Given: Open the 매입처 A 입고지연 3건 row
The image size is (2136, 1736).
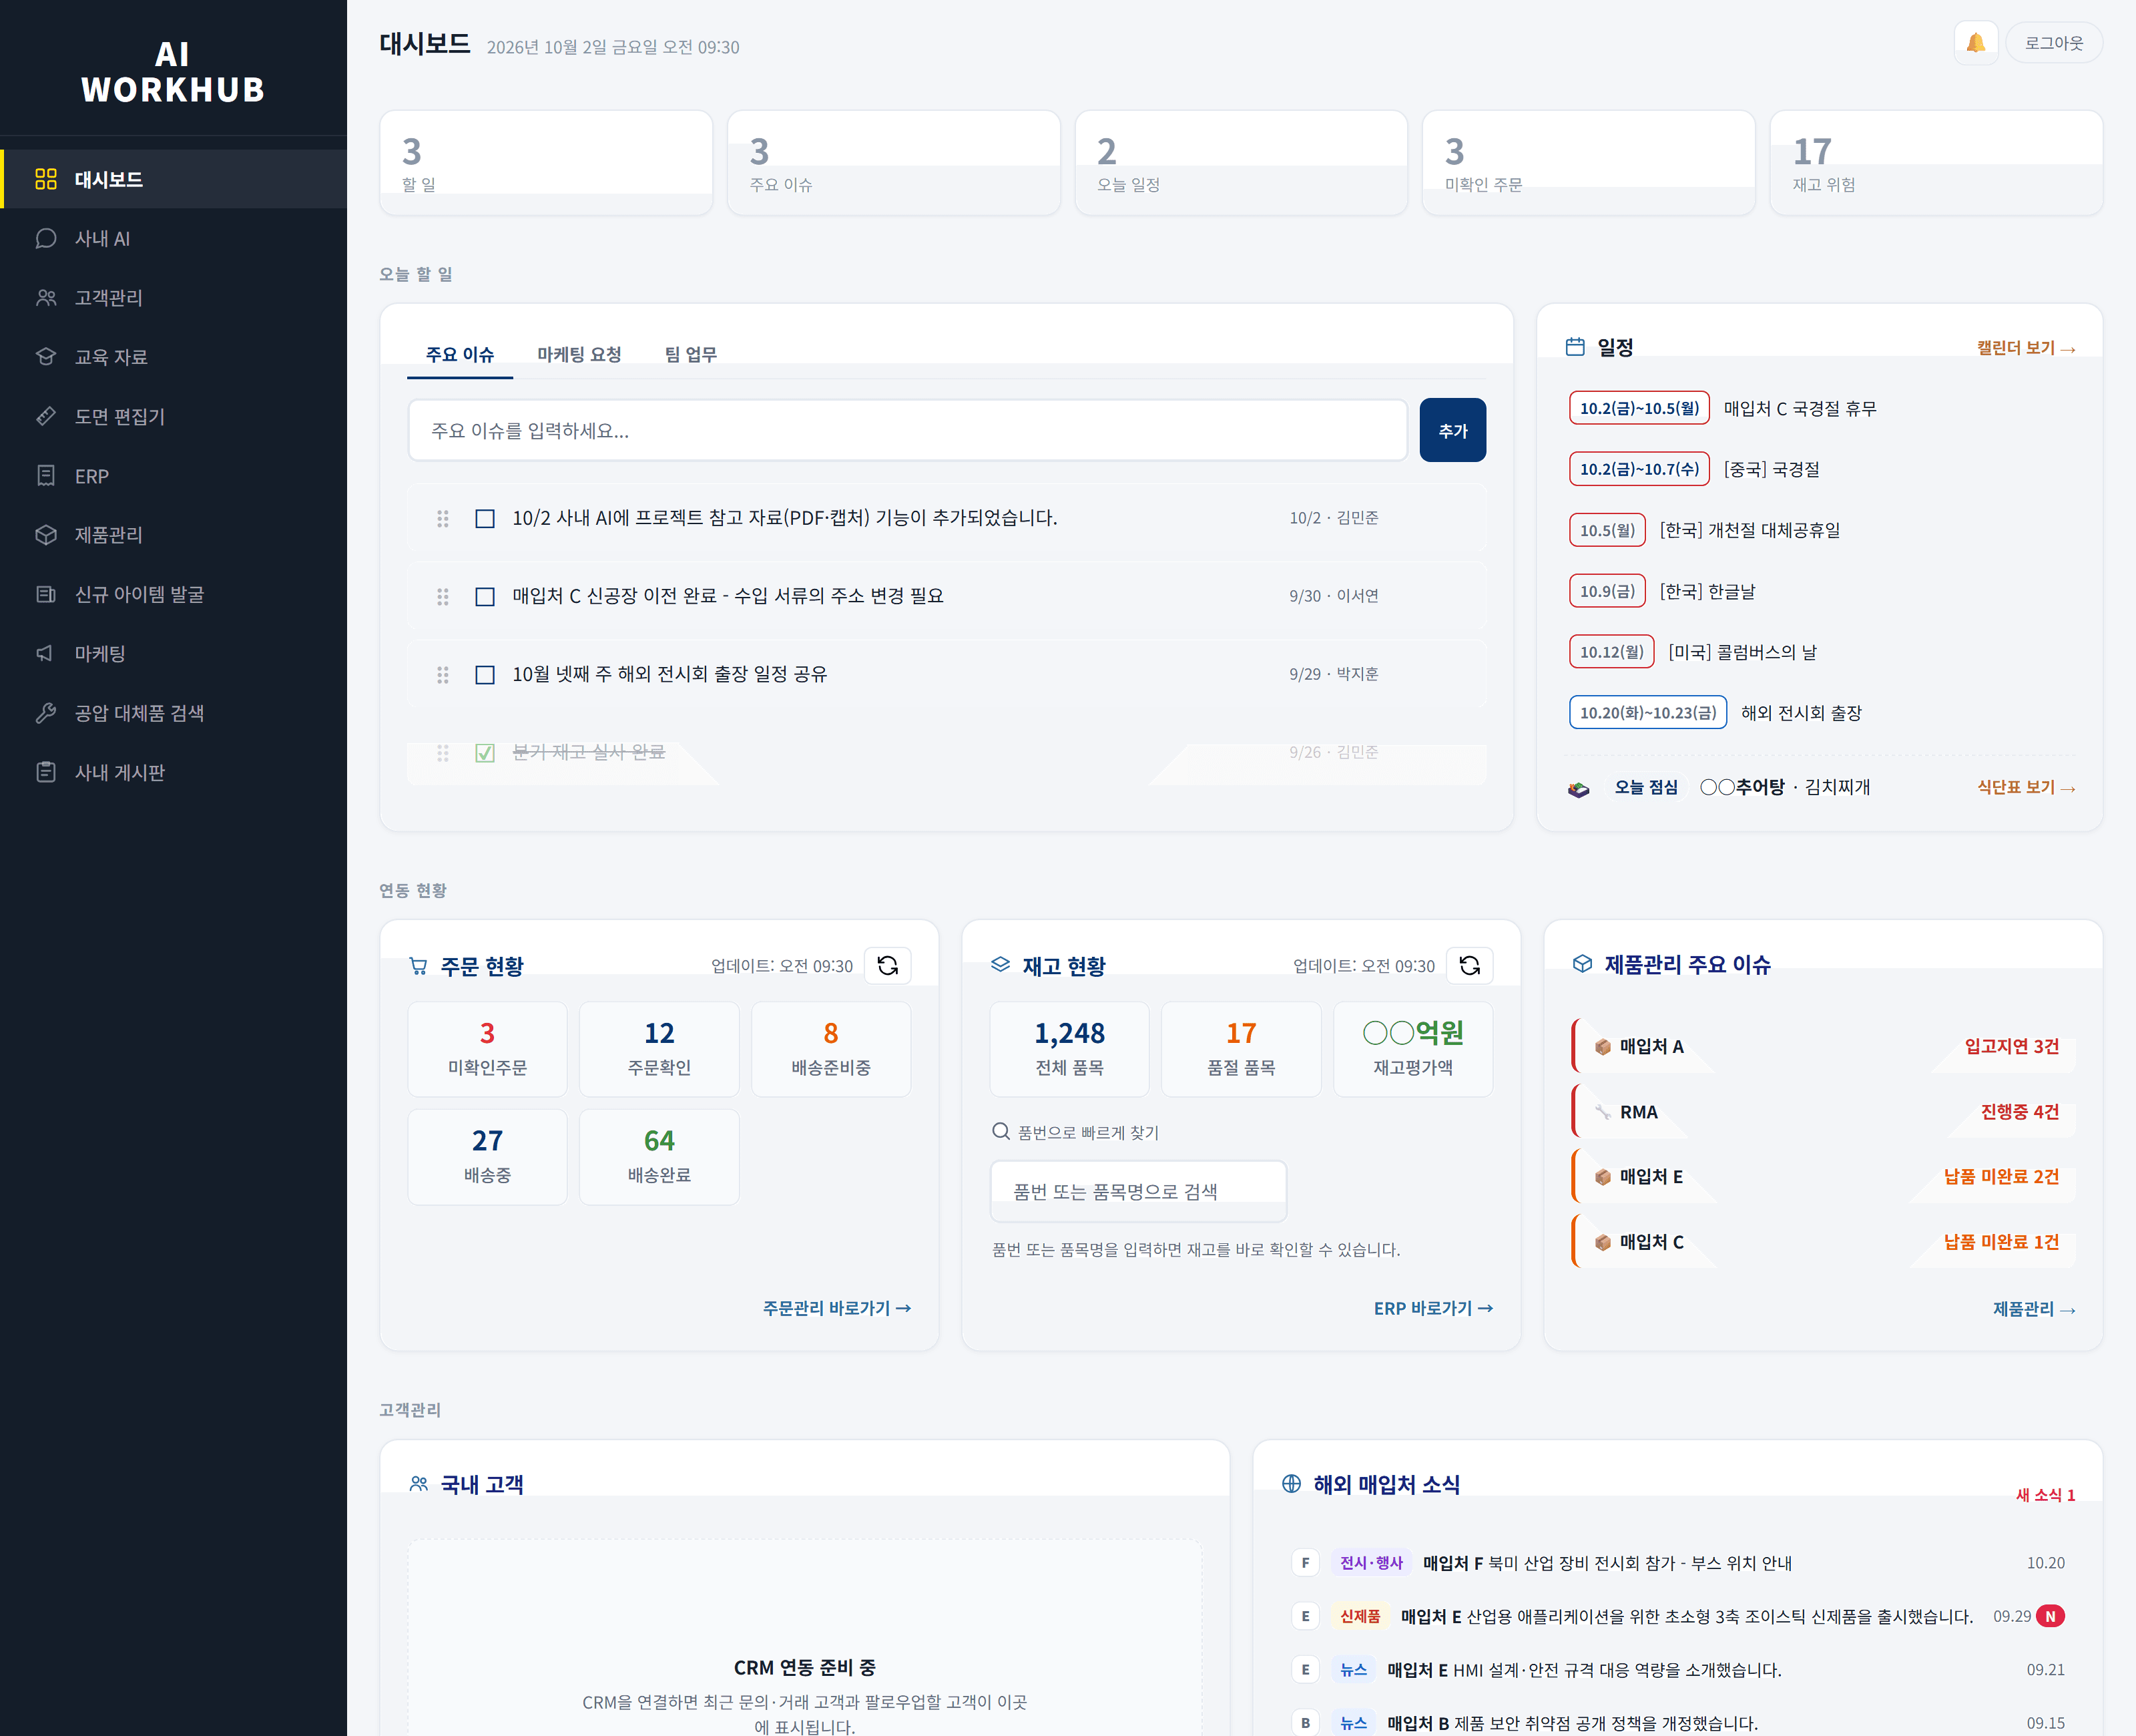Looking at the screenshot, I should tap(1823, 1046).
